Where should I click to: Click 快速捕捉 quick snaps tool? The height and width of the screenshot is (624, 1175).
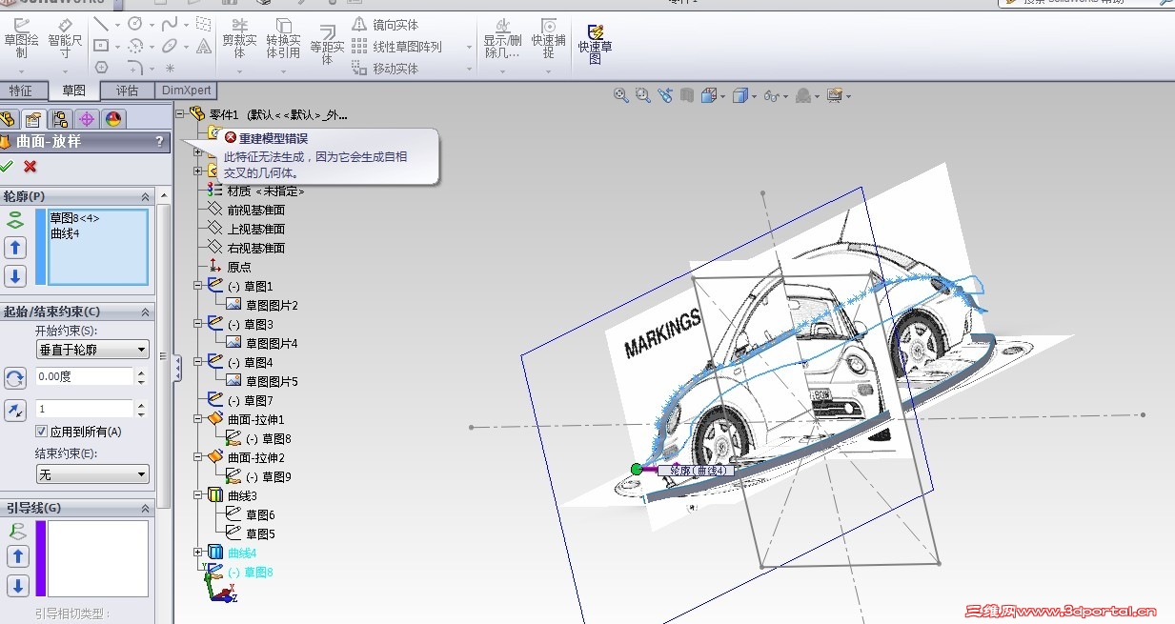point(548,38)
